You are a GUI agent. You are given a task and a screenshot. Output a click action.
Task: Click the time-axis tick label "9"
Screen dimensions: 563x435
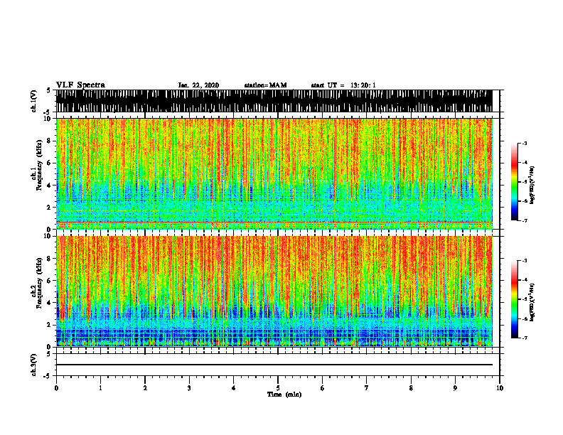455,388
